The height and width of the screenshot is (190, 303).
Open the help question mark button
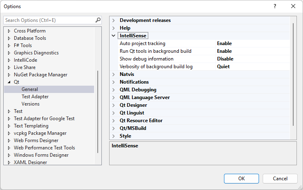tap(275, 6)
